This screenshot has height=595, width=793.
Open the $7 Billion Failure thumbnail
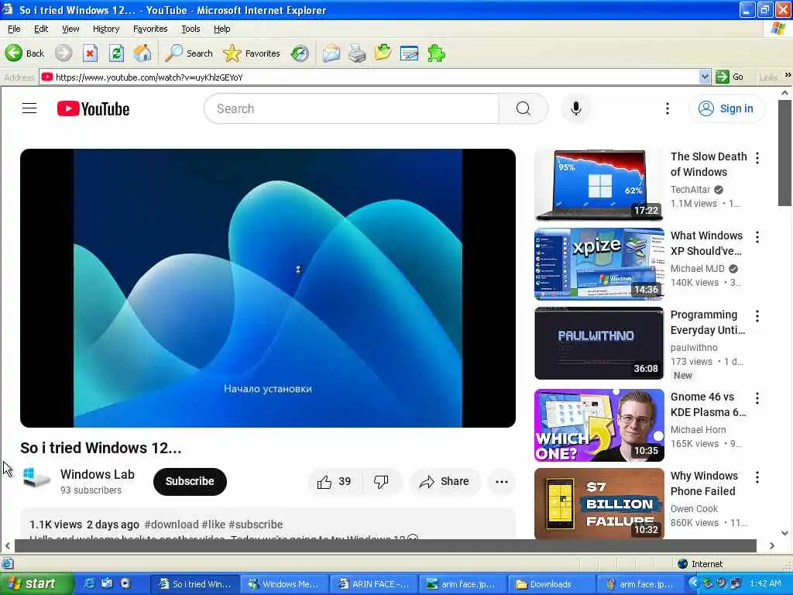point(599,504)
